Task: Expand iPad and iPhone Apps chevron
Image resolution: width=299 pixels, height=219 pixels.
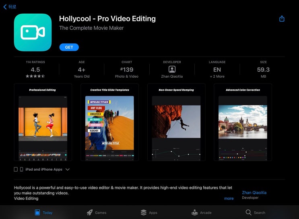Action: tap(68, 169)
